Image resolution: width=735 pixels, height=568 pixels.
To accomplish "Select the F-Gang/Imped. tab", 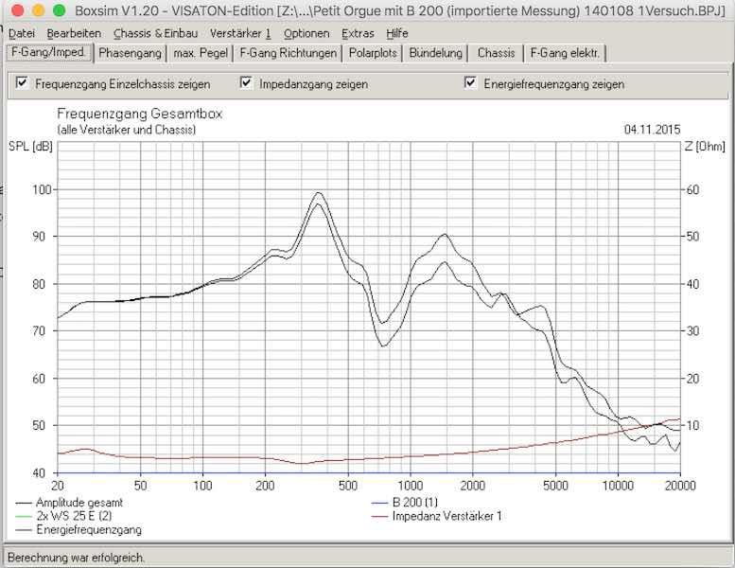I will click(x=47, y=53).
